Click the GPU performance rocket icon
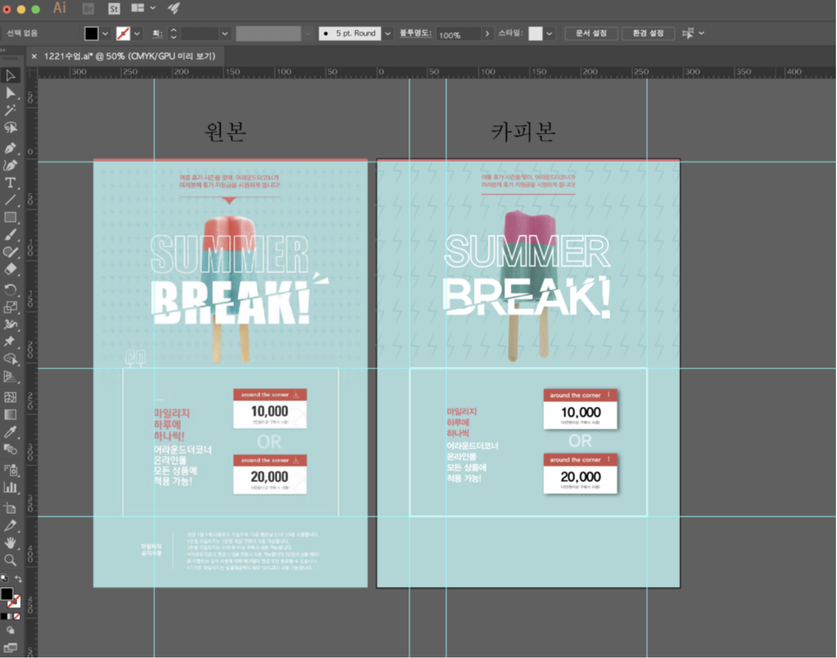This screenshot has width=837, height=658. [173, 8]
